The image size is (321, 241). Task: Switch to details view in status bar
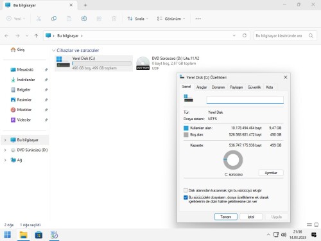(309, 225)
